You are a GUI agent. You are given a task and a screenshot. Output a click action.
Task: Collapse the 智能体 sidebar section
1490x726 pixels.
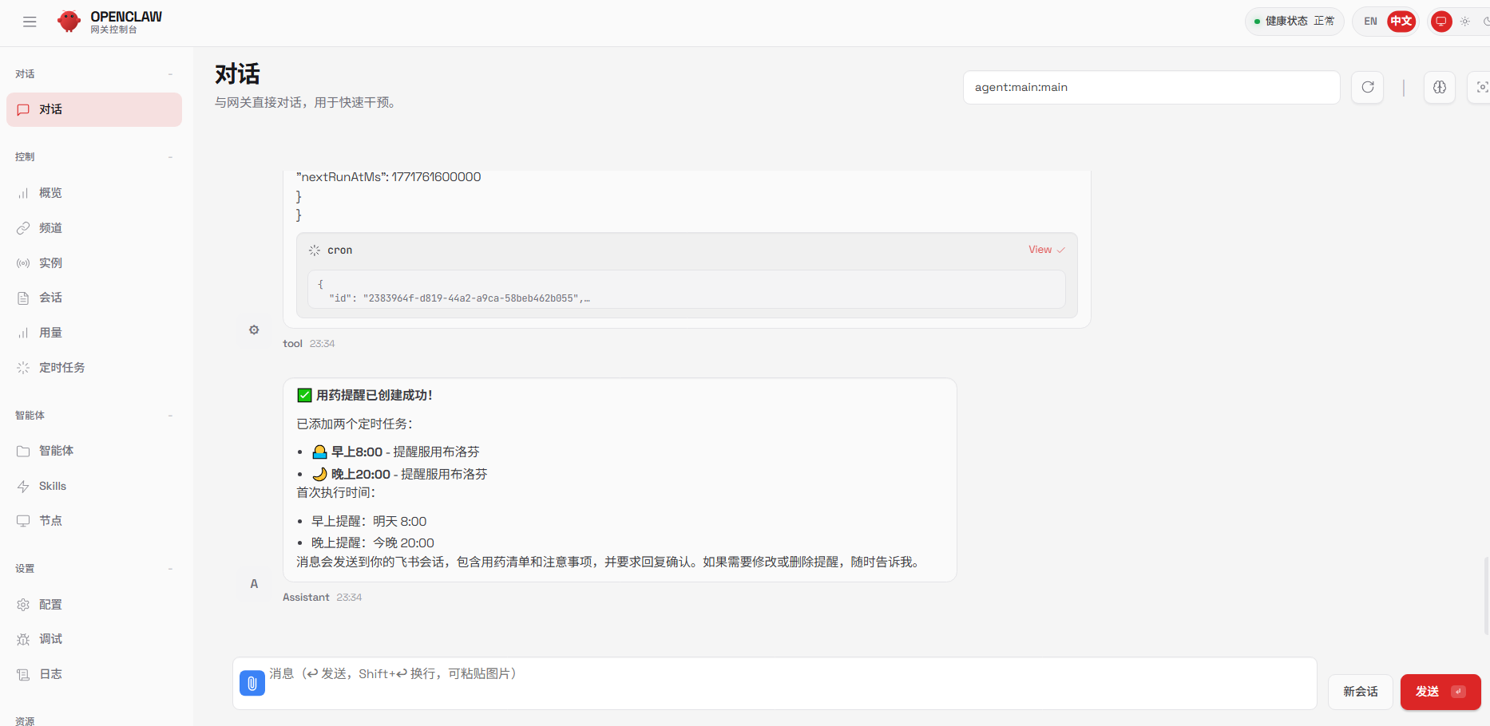tap(170, 416)
